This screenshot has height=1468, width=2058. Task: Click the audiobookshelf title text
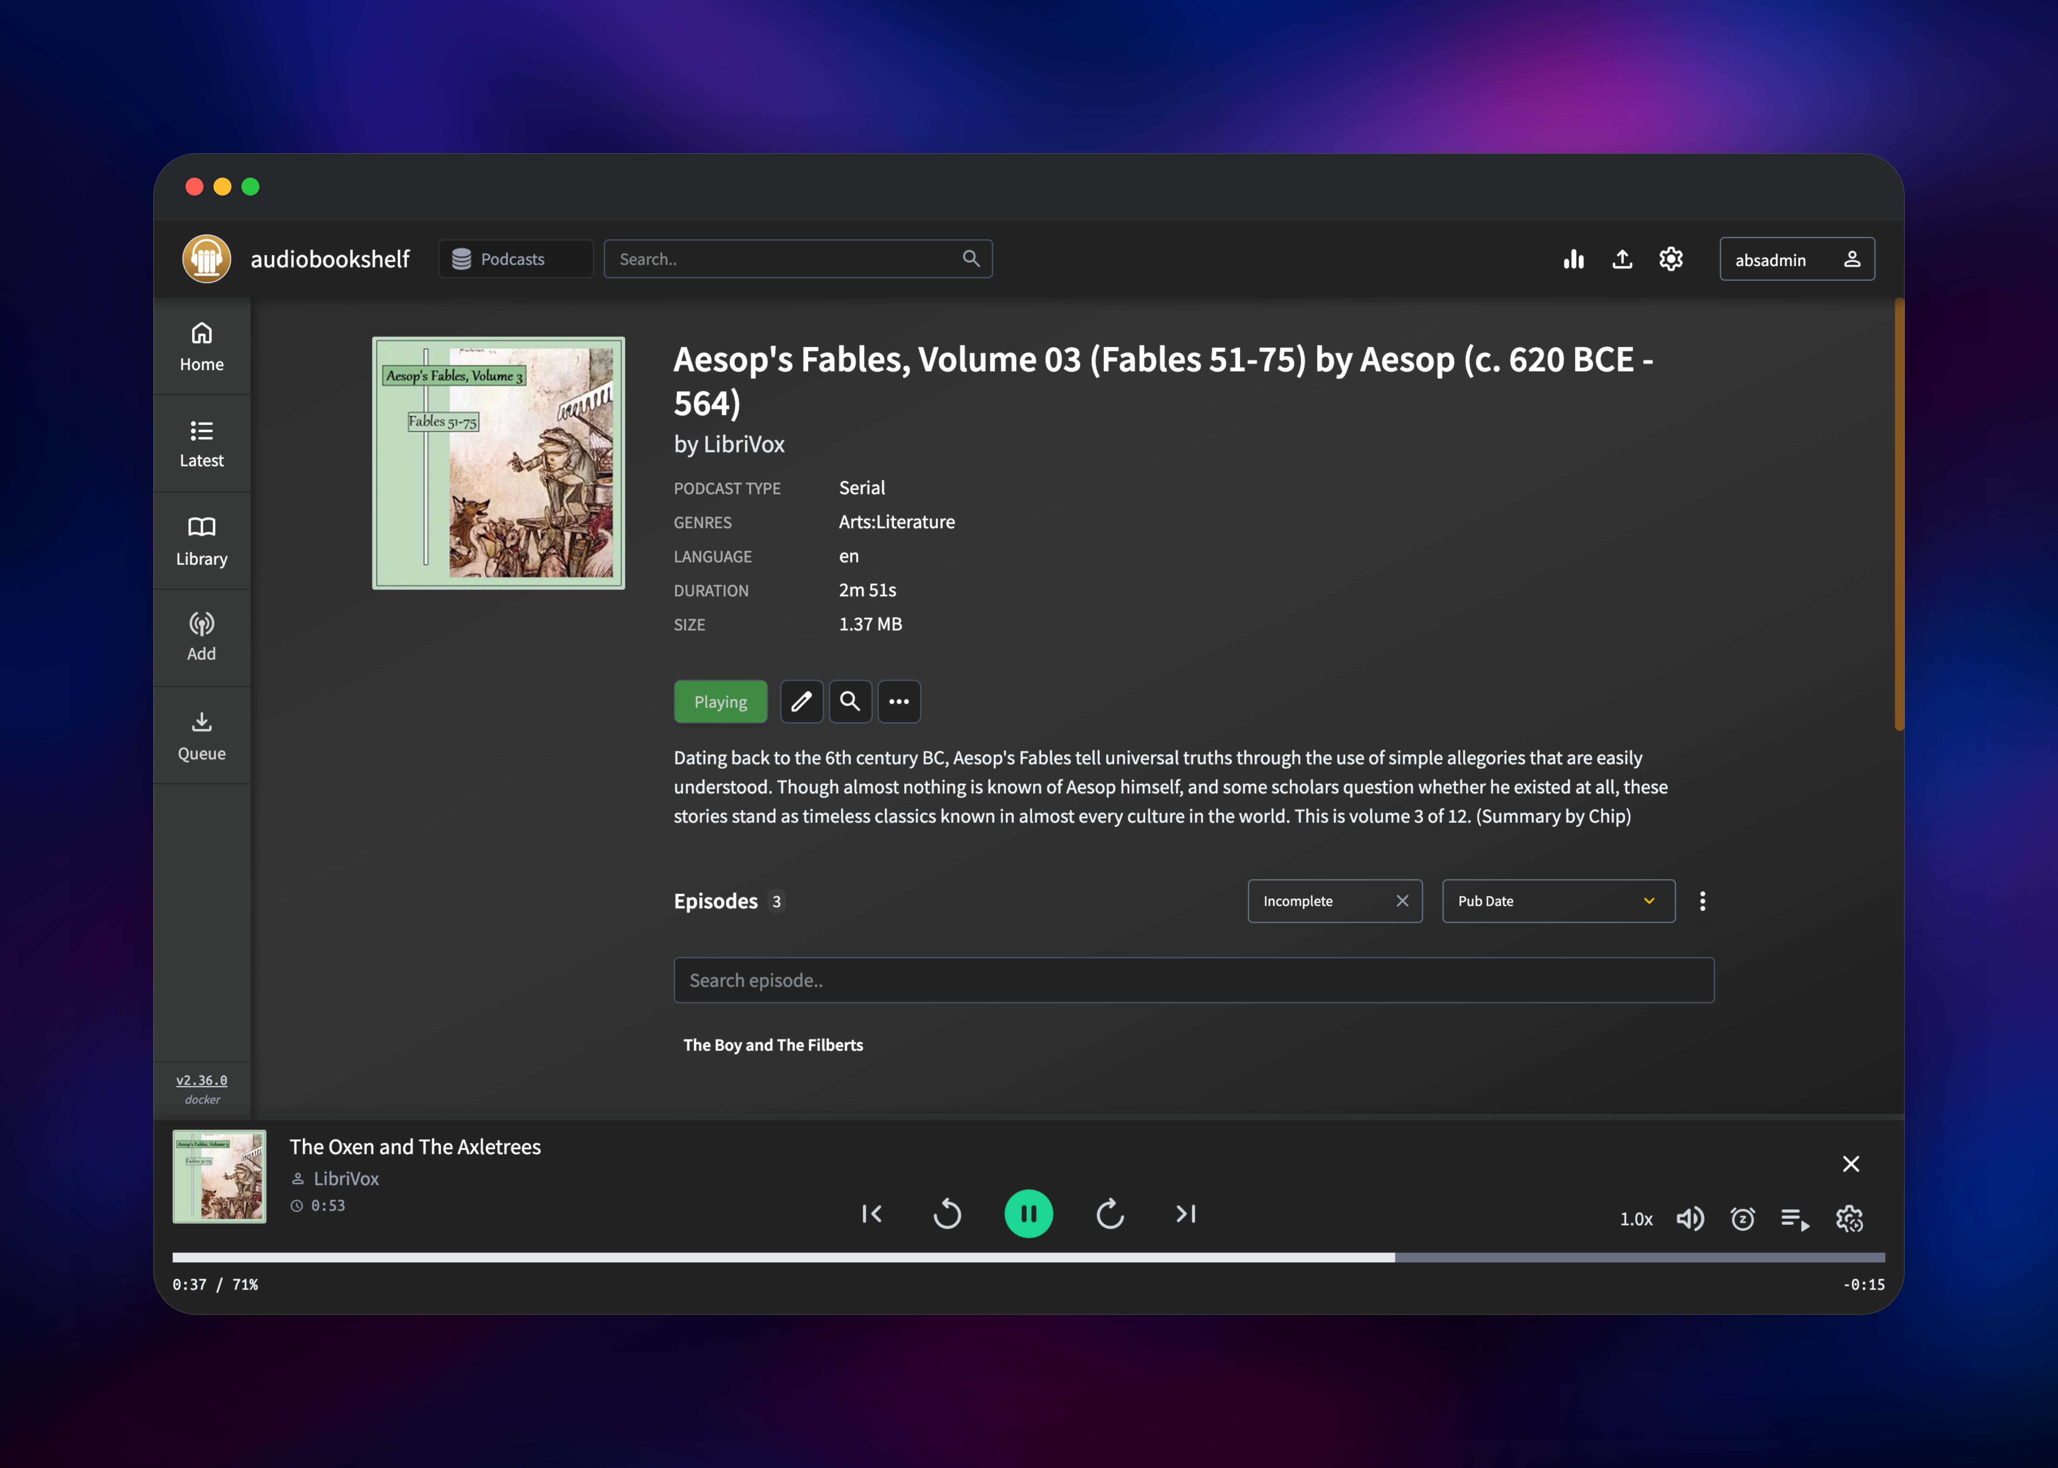point(330,259)
